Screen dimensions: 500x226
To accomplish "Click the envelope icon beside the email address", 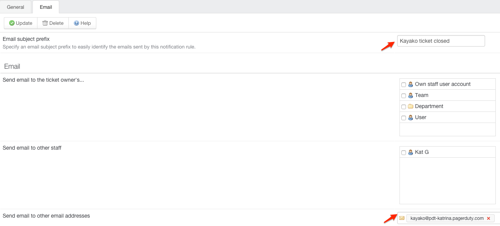I will pyautogui.click(x=402, y=218).
